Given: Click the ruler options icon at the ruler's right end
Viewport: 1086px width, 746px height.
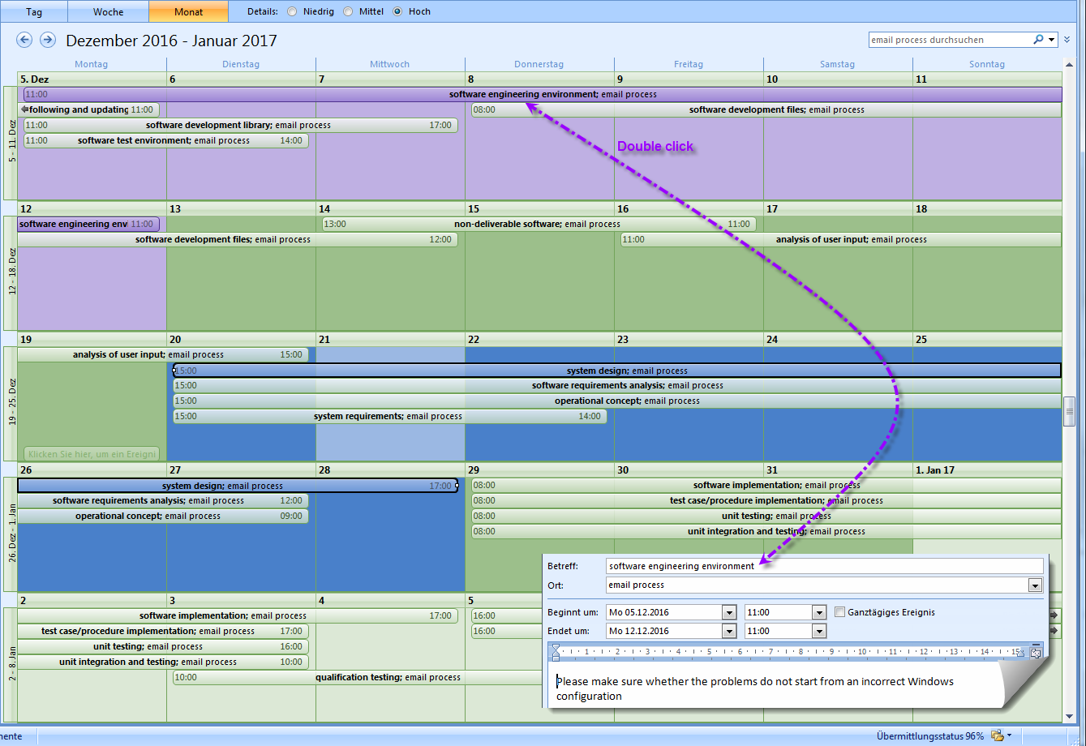Looking at the screenshot, I should [1036, 651].
